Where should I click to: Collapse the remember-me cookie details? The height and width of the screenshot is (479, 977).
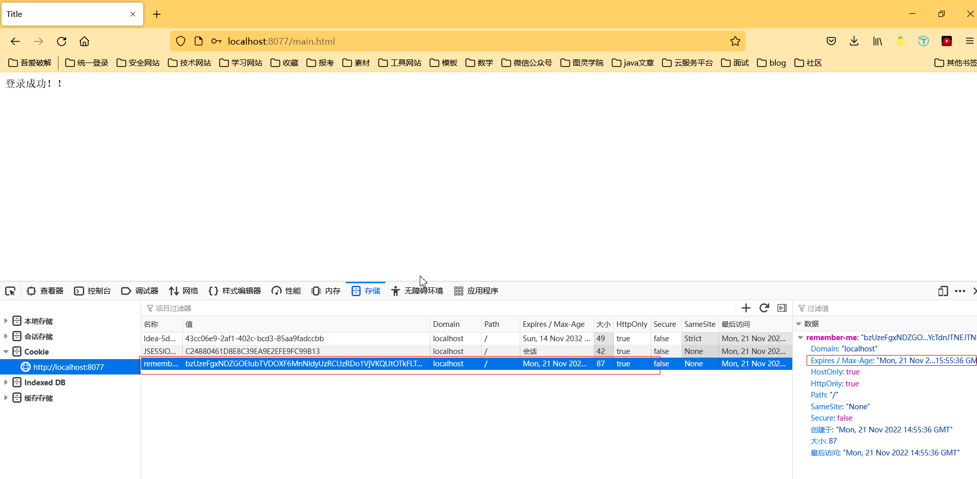pos(801,337)
